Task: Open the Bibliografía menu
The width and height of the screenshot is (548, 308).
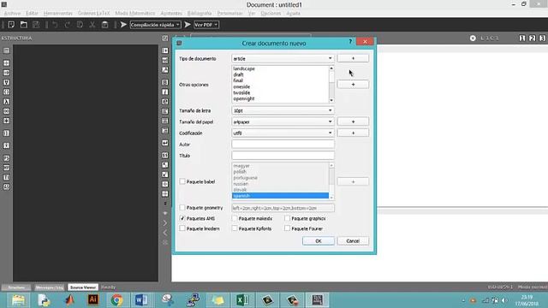Action: pos(200,14)
